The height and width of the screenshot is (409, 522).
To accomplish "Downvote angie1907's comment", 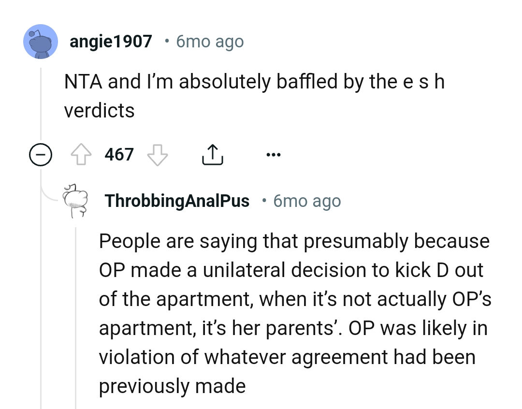I will 157,155.
